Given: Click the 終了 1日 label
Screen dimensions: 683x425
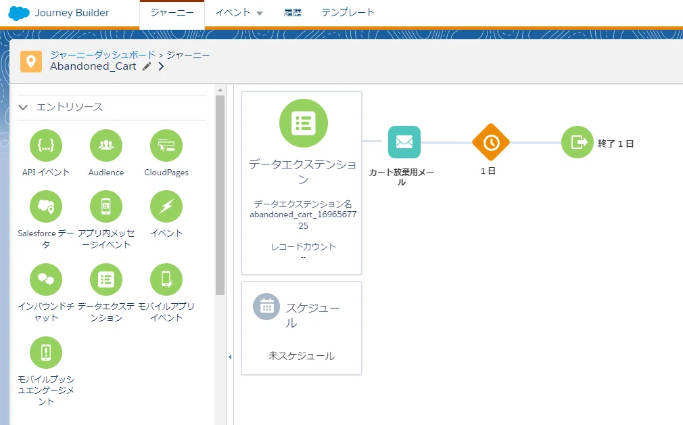Looking at the screenshot, I should 615,144.
